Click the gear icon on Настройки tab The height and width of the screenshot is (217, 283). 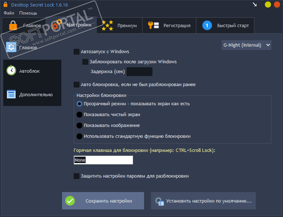pyautogui.click(x=57, y=25)
